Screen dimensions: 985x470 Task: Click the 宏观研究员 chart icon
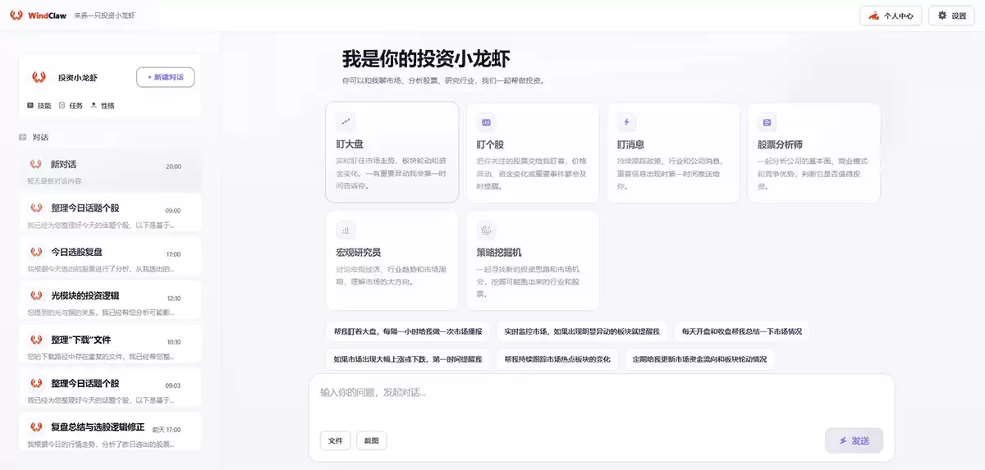(346, 230)
